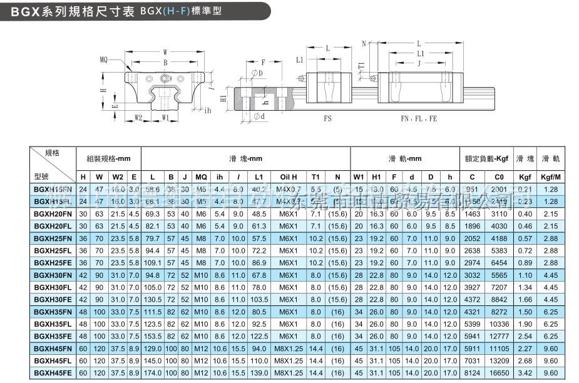579x383 pixels.
Task: Click the Oil H column header
Action: (289, 177)
